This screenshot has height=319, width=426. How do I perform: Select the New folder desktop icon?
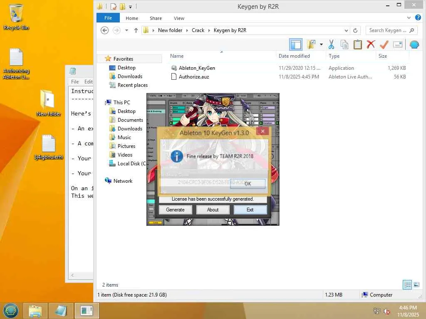[48, 103]
